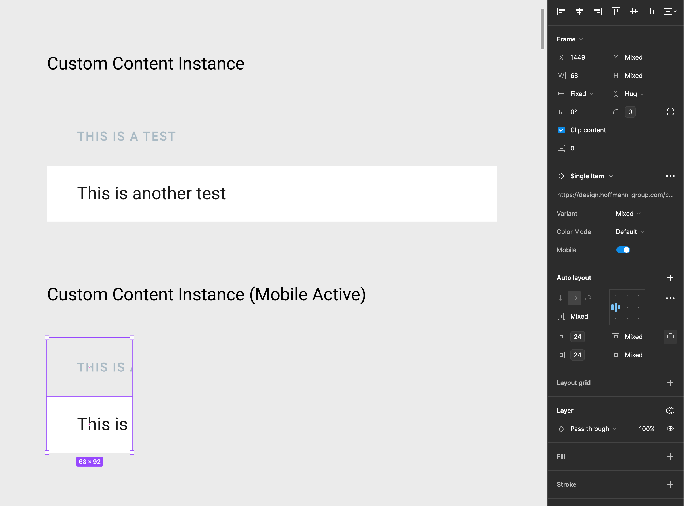
Task: Click the bottom-right selection resize handle
Action: point(132,453)
